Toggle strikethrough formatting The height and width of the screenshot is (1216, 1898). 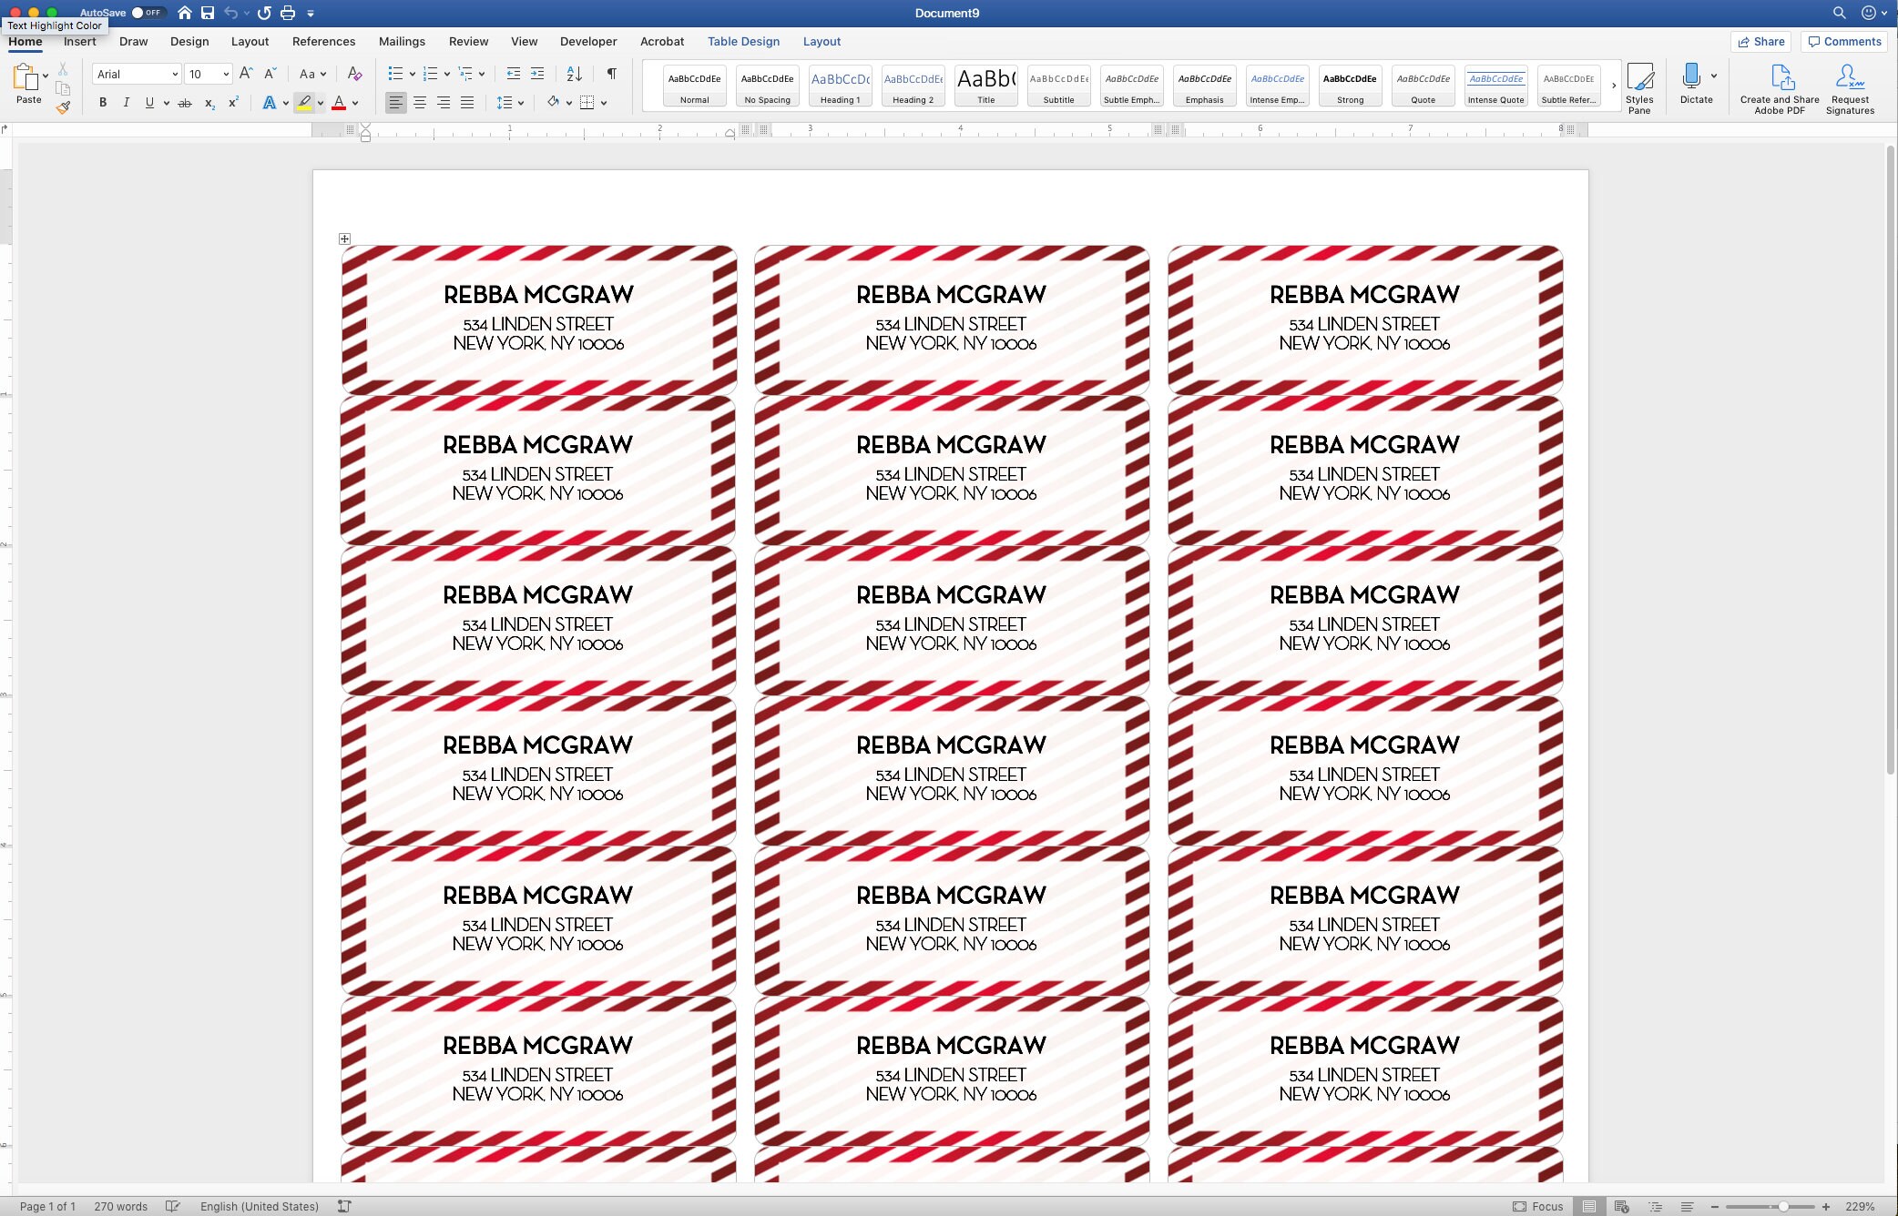pyautogui.click(x=185, y=102)
